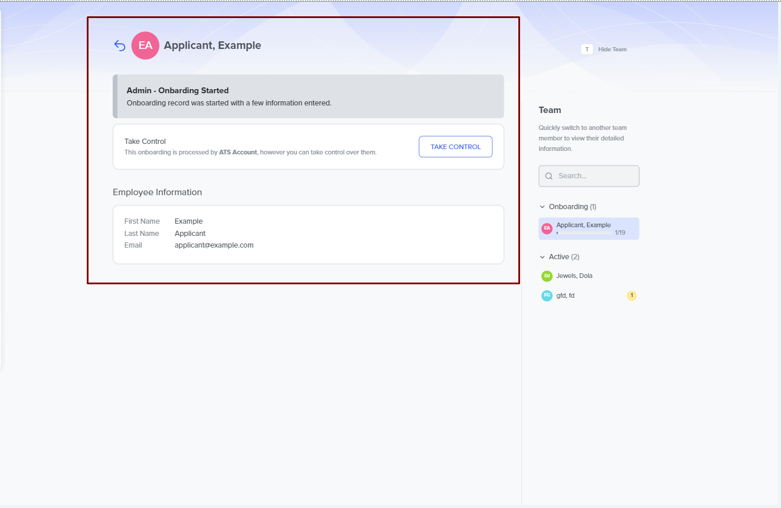
Task: Hide the Team panel
Action: (x=612, y=50)
